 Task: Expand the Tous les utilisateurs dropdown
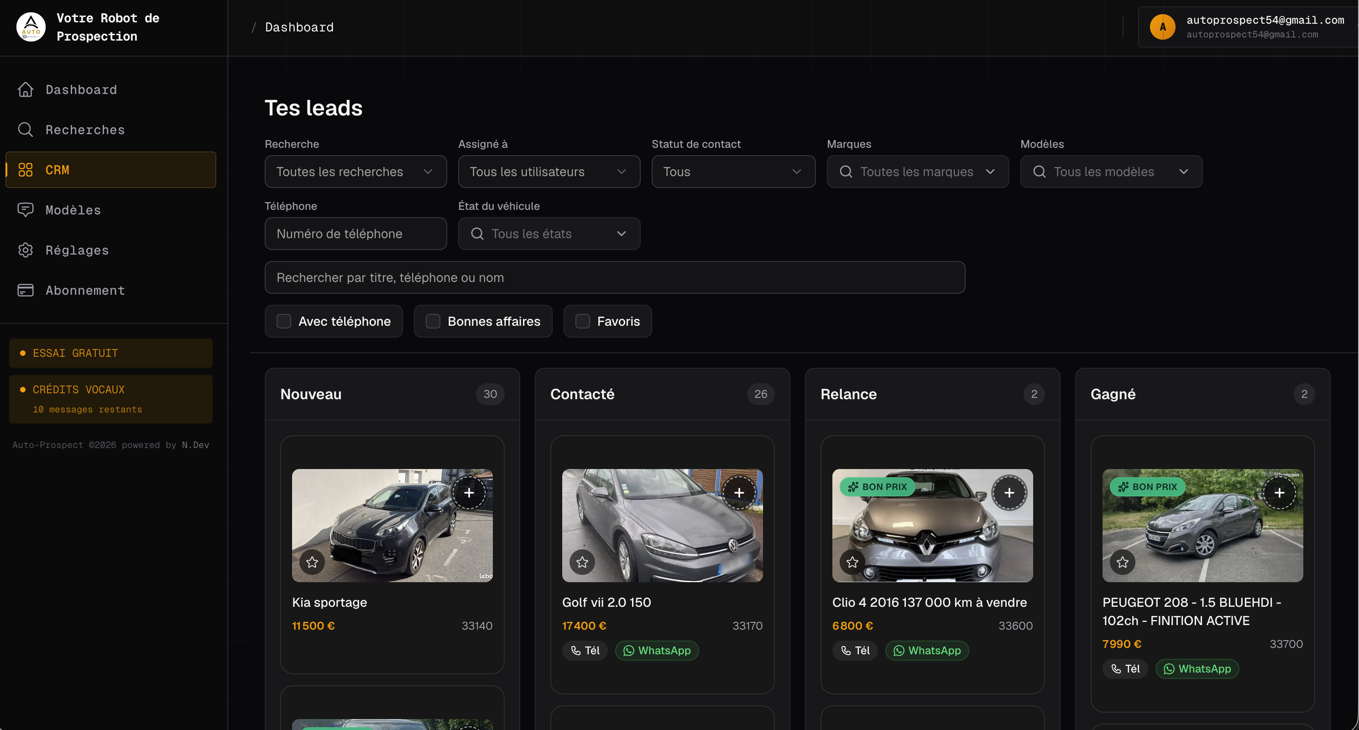[549, 172]
